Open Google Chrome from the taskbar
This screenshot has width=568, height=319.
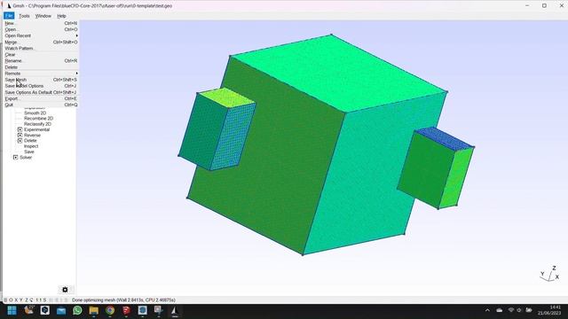tap(110, 310)
